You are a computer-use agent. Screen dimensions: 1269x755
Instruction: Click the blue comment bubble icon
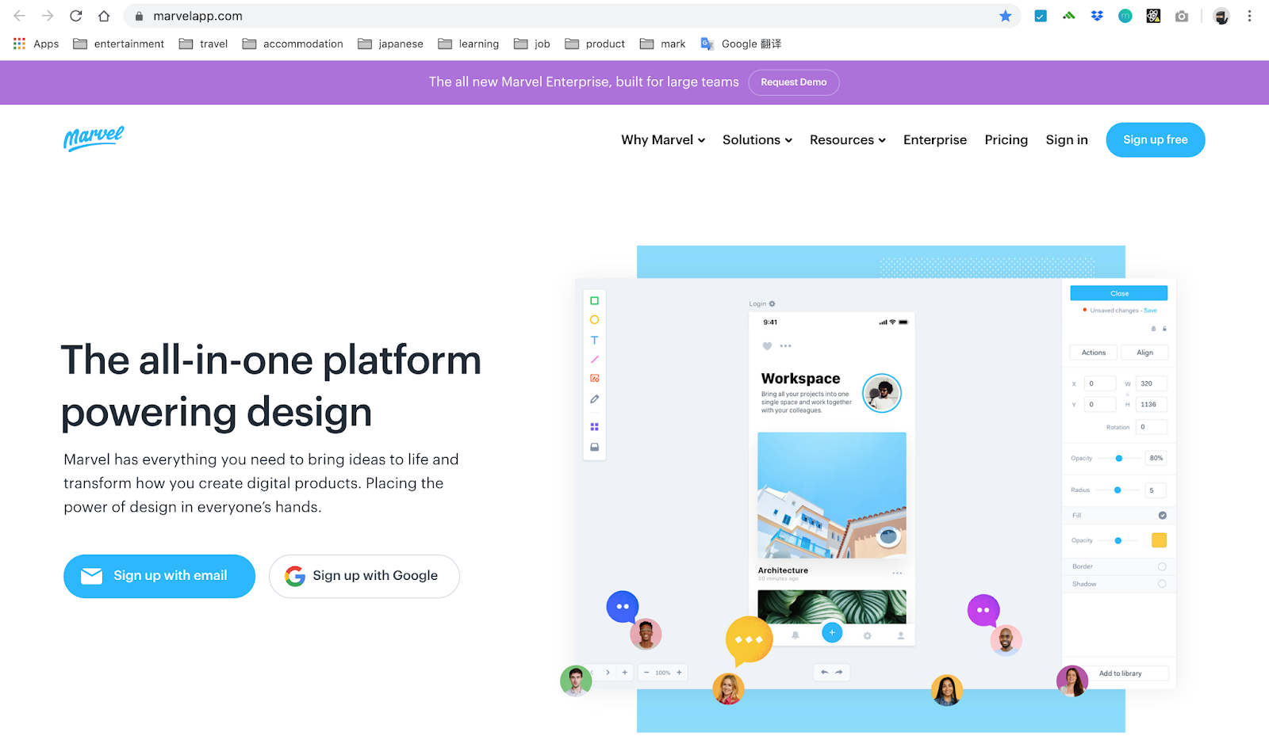tap(623, 607)
